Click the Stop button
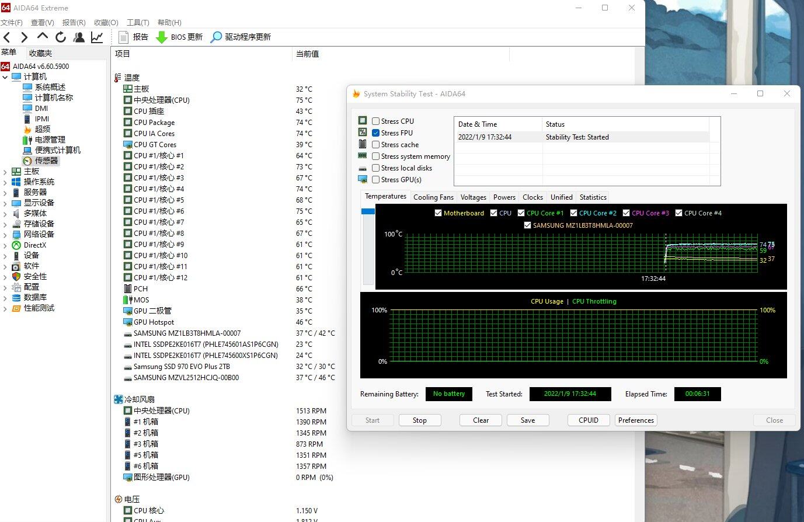The width and height of the screenshot is (804, 522). (x=419, y=420)
